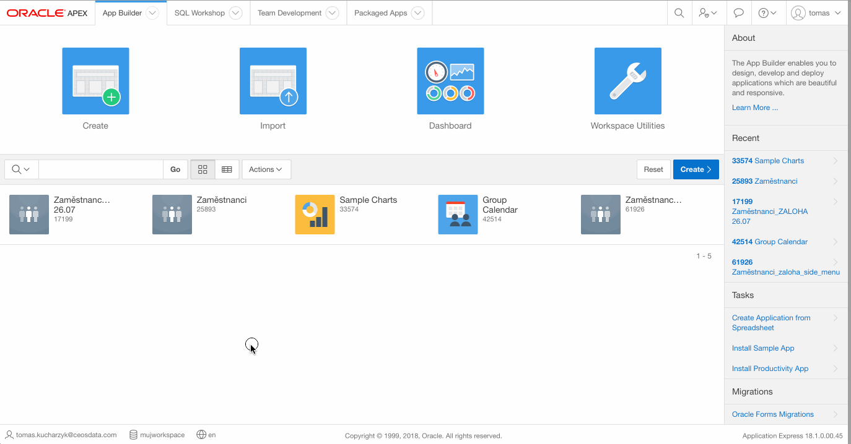Open the Dashboard icon tile

pyautogui.click(x=450, y=81)
